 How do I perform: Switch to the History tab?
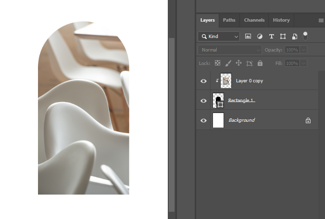(281, 20)
